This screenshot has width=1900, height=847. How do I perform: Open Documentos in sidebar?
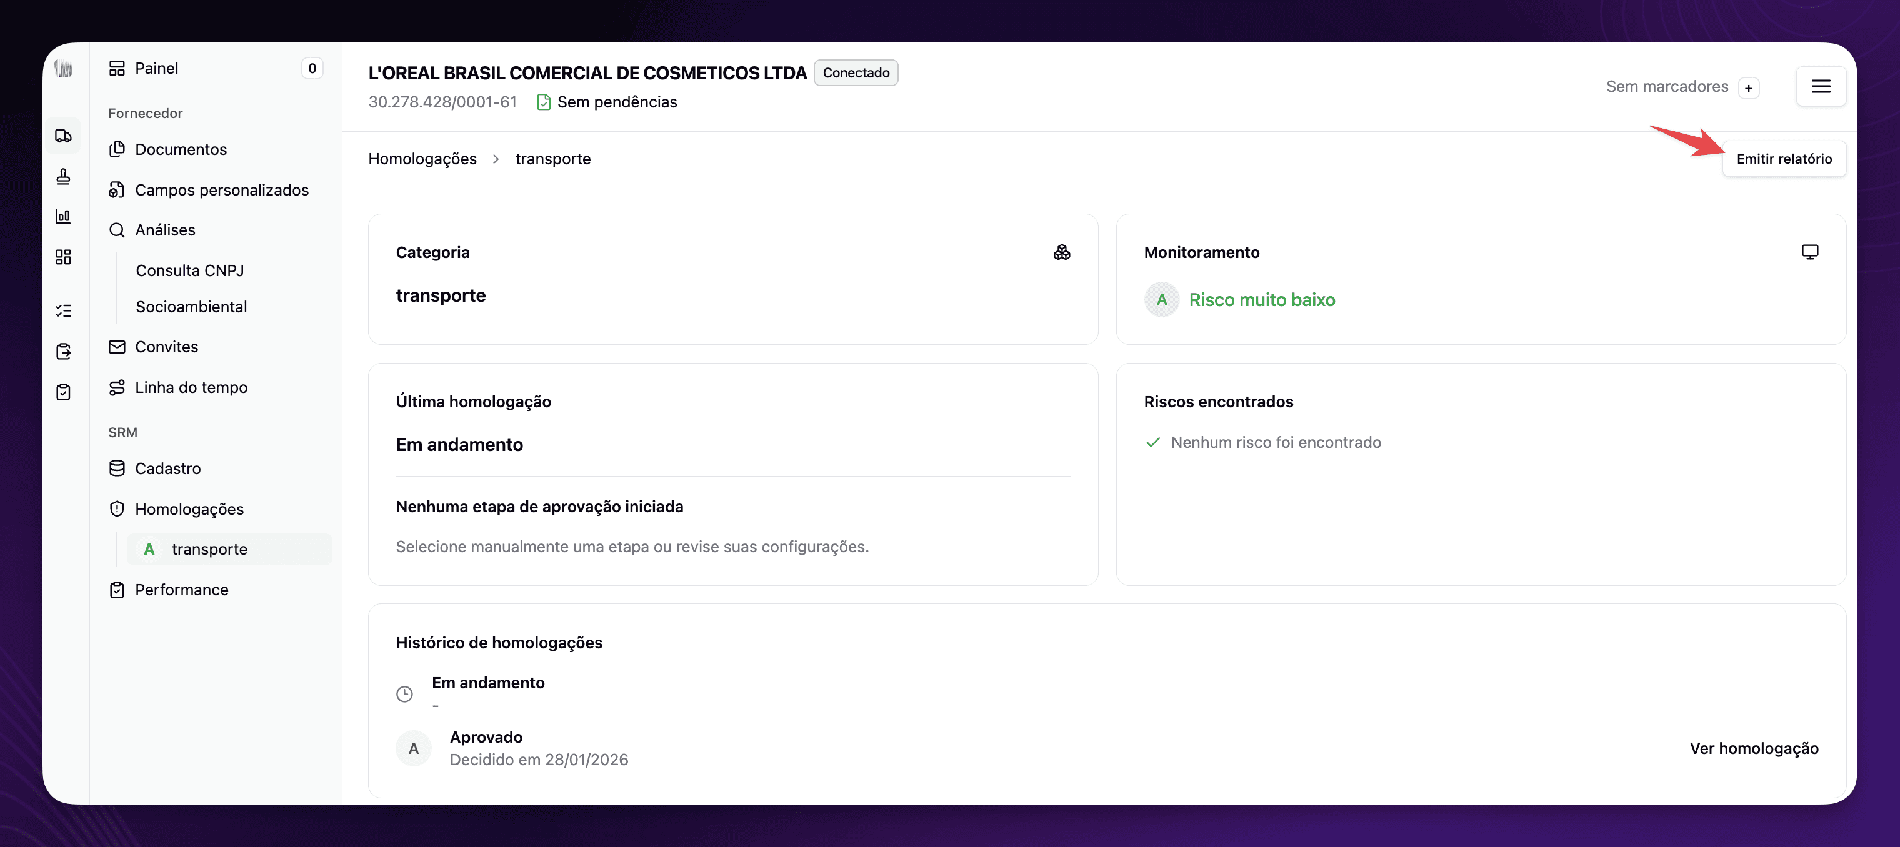[x=181, y=149]
